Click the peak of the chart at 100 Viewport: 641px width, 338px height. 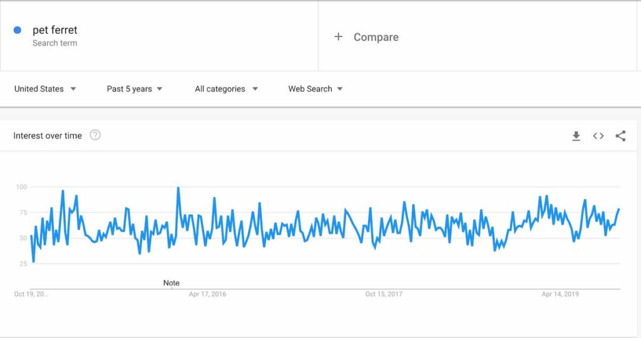(178, 188)
